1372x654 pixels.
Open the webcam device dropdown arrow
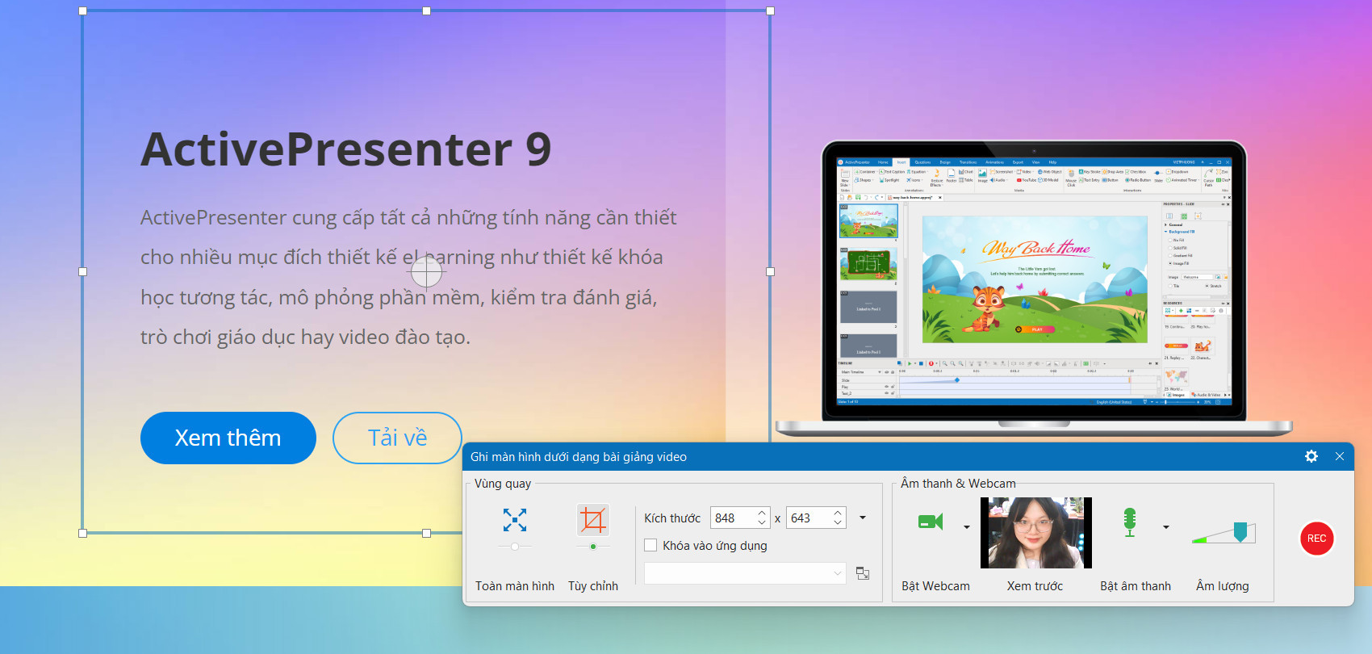pos(967,527)
